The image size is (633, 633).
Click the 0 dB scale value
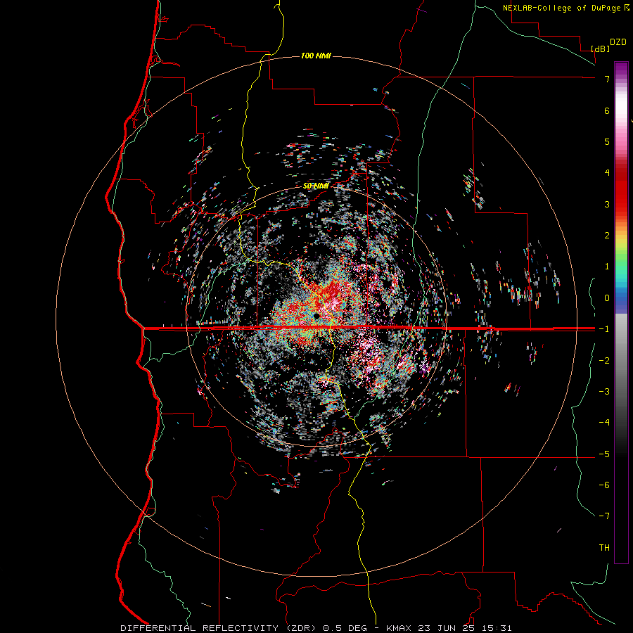point(607,298)
